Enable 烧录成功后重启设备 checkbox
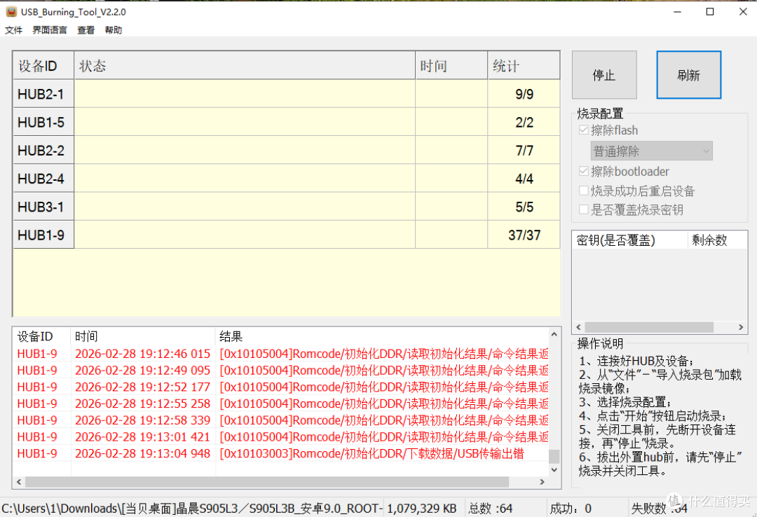The width and height of the screenshot is (757, 517). click(584, 191)
